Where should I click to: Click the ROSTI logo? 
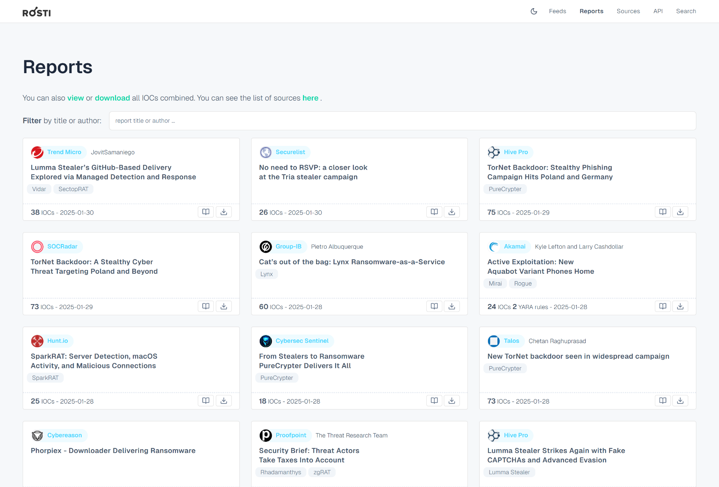tap(37, 12)
